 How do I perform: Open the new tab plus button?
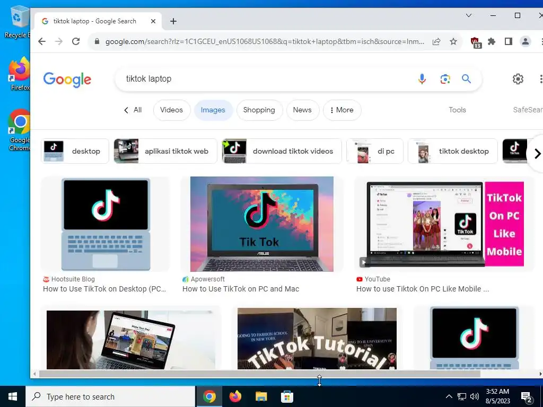[173, 21]
